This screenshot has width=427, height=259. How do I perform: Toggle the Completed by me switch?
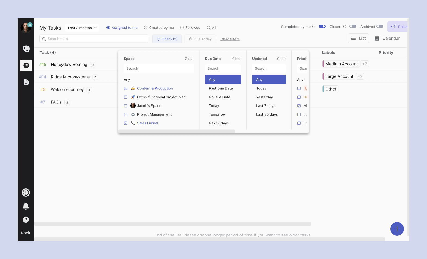click(x=322, y=27)
